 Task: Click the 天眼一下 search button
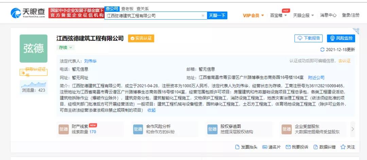(217, 16)
